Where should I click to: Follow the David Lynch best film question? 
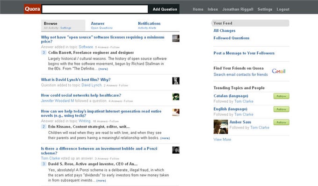coord(123,86)
